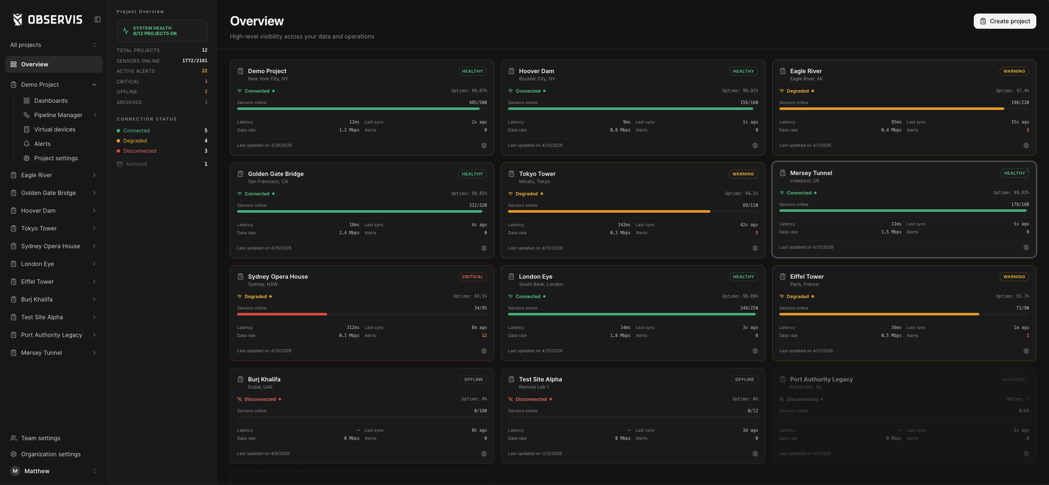Go to Alerts in the sidebar
This screenshot has height=485, width=1049.
click(42, 144)
